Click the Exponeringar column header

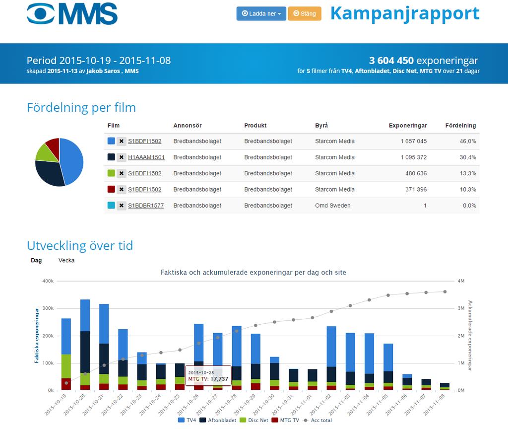tap(408, 126)
